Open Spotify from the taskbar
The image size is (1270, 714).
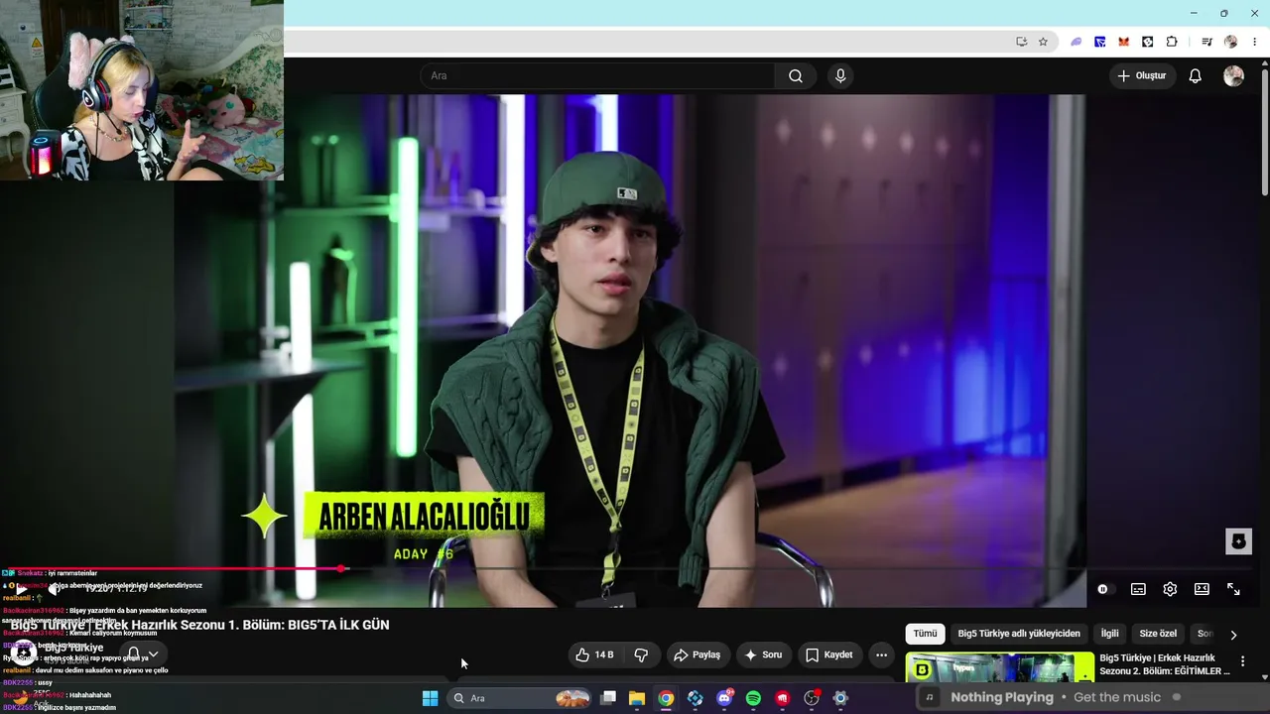click(x=753, y=698)
